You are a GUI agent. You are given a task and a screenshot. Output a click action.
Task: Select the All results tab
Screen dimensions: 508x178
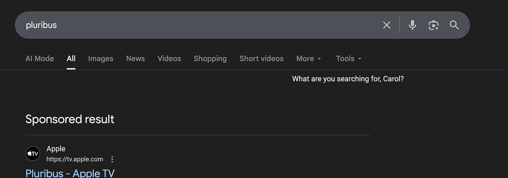point(71,59)
